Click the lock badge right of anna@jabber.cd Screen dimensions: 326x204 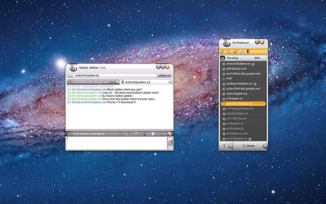(250, 139)
